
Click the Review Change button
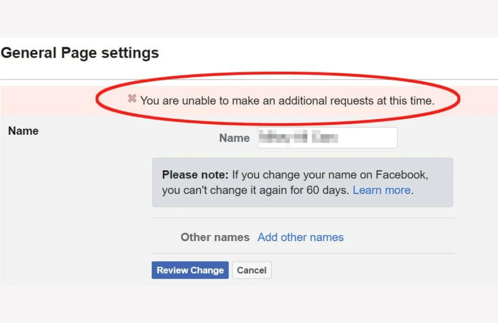(190, 270)
